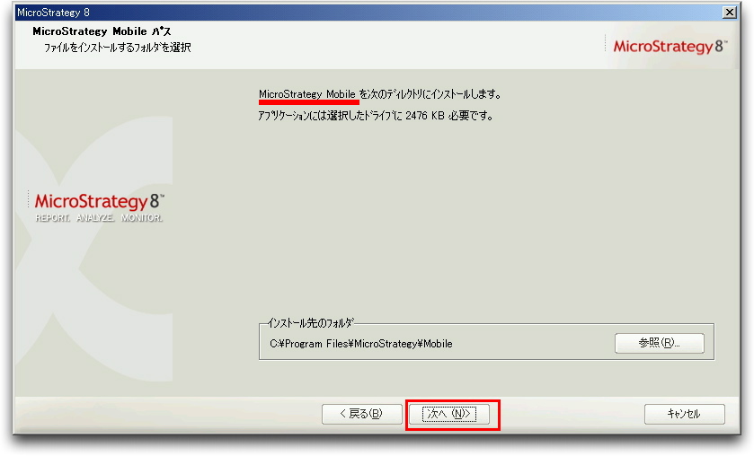
Task: Click the red-underlined MicroStrategy Mobile text
Action: coord(306,94)
